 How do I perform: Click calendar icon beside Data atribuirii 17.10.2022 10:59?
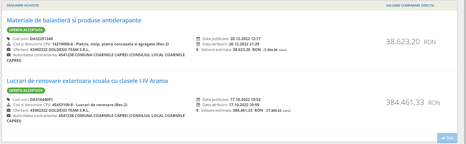pos(198,105)
